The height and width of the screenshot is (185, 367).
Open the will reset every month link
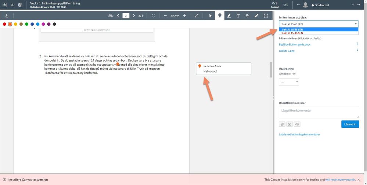340,179
